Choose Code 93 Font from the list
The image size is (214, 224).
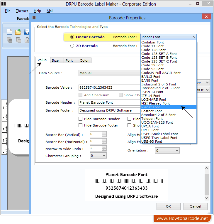point(169,69)
